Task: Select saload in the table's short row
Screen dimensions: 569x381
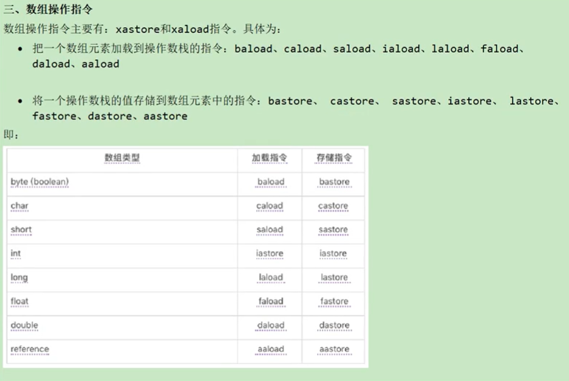Action: [x=270, y=230]
